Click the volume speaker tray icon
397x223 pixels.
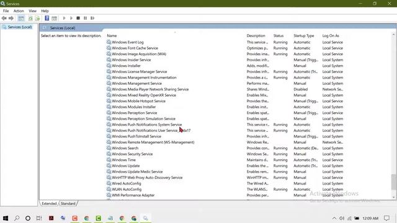(x=342, y=218)
